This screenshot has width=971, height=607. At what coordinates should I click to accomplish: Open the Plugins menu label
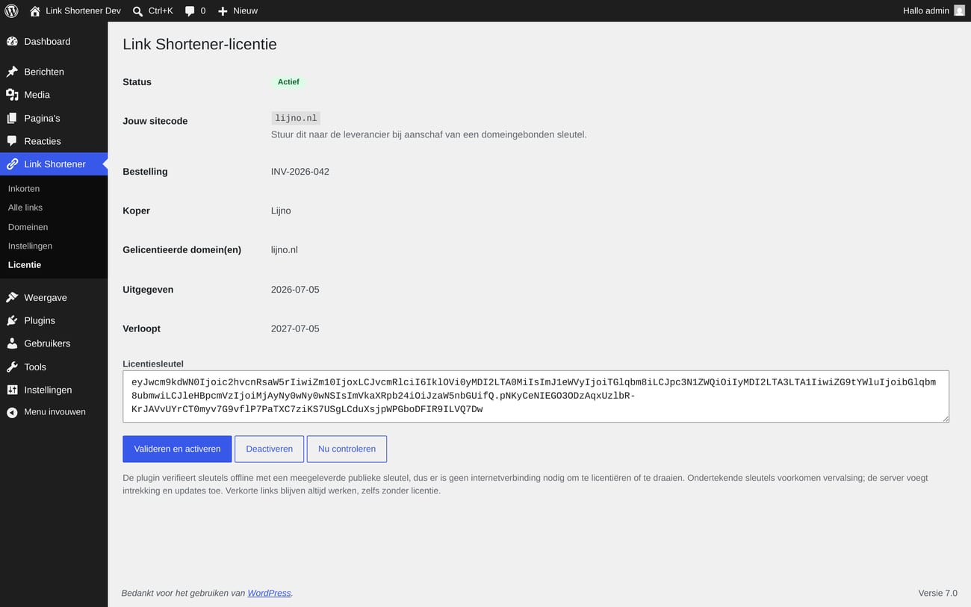(40, 320)
